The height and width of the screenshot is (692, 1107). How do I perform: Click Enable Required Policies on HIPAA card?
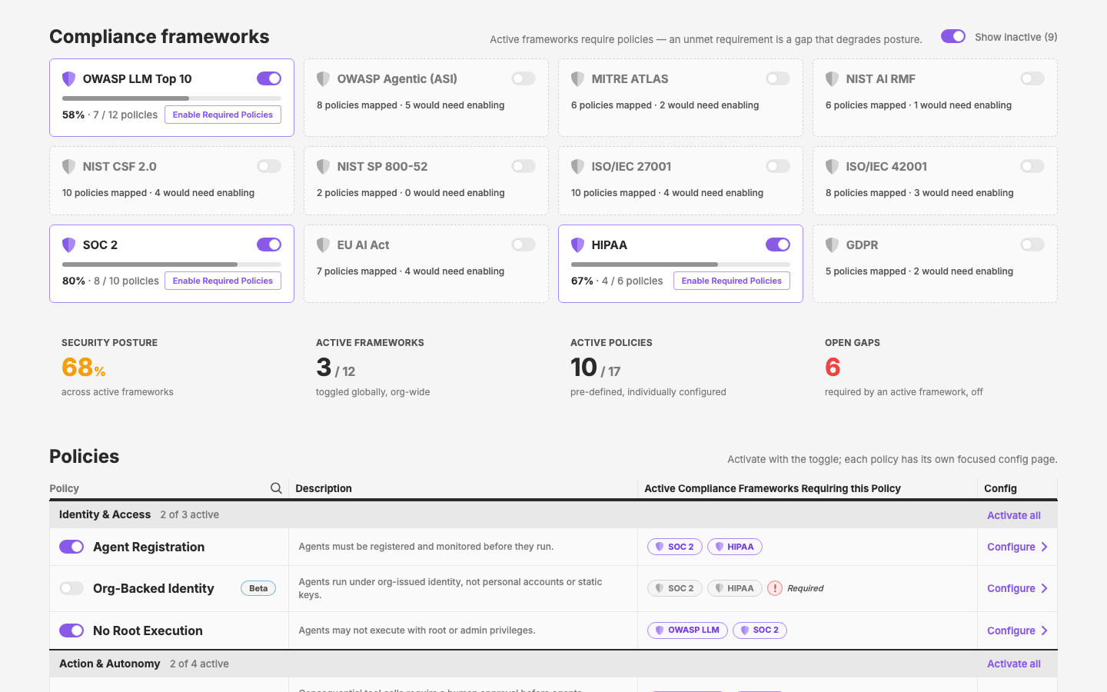click(732, 281)
